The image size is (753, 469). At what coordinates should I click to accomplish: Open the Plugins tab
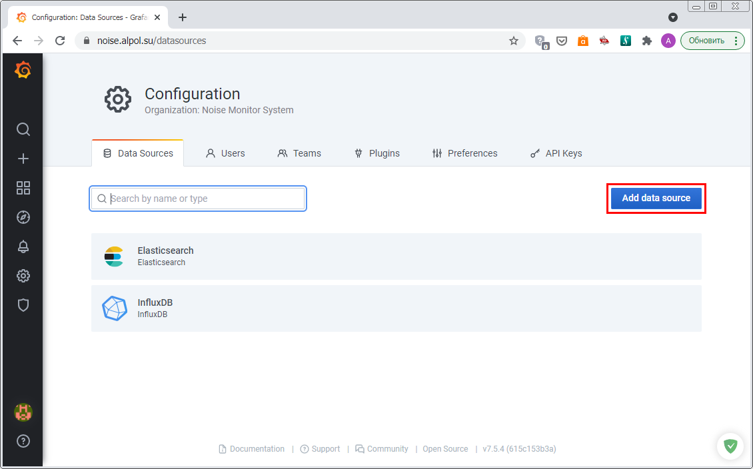pyautogui.click(x=376, y=153)
